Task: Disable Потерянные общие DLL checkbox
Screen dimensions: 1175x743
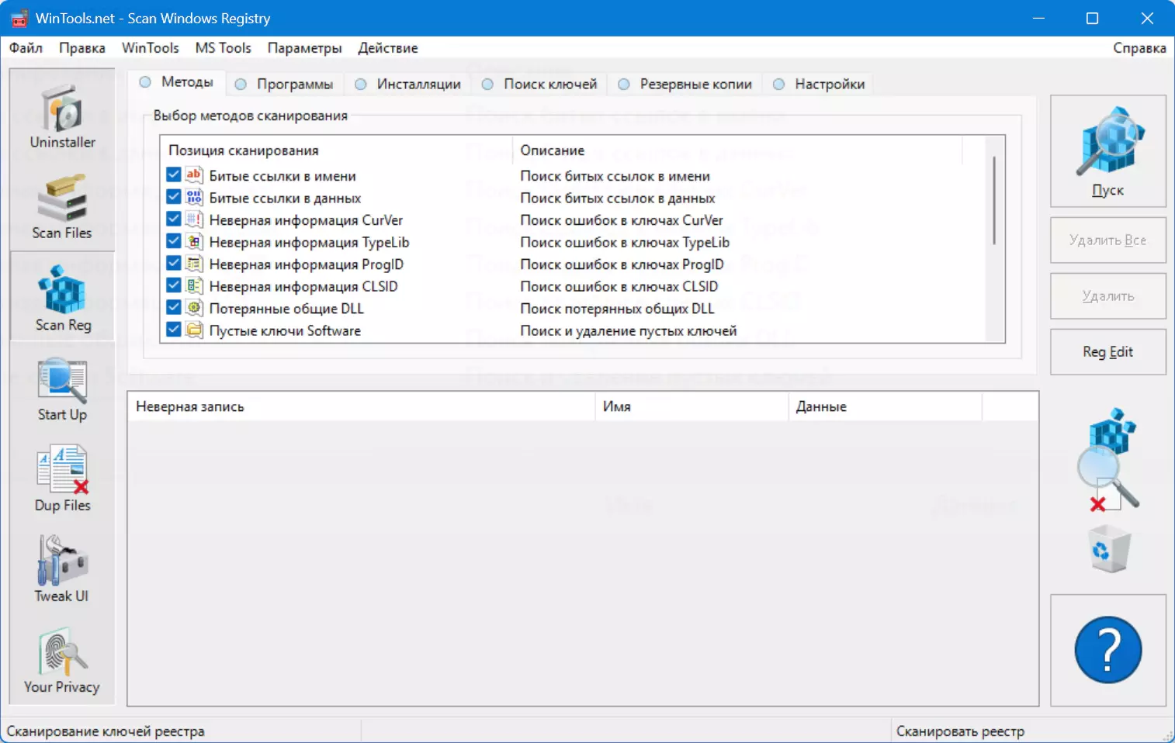Action: (x=174, y=308)
